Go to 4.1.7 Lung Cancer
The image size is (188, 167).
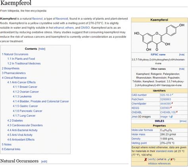[24, 116]
